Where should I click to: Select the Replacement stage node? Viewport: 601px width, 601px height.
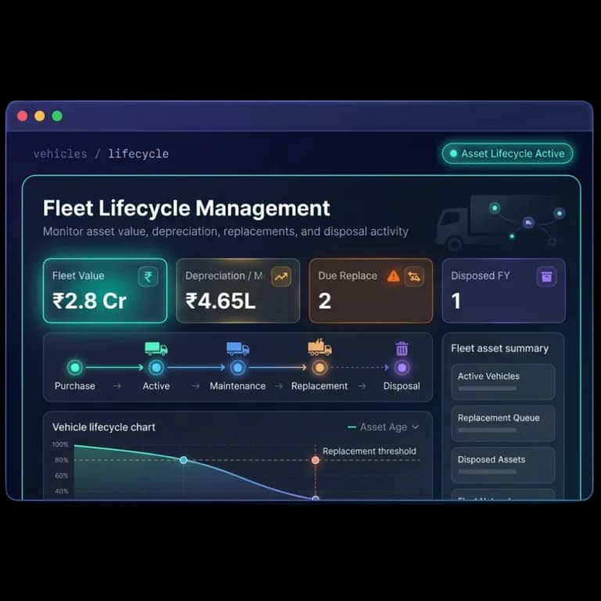click(x=319, y=368)
